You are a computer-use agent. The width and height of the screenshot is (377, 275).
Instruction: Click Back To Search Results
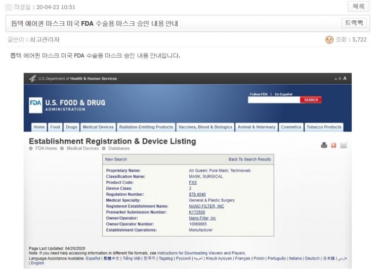[249, 159]
